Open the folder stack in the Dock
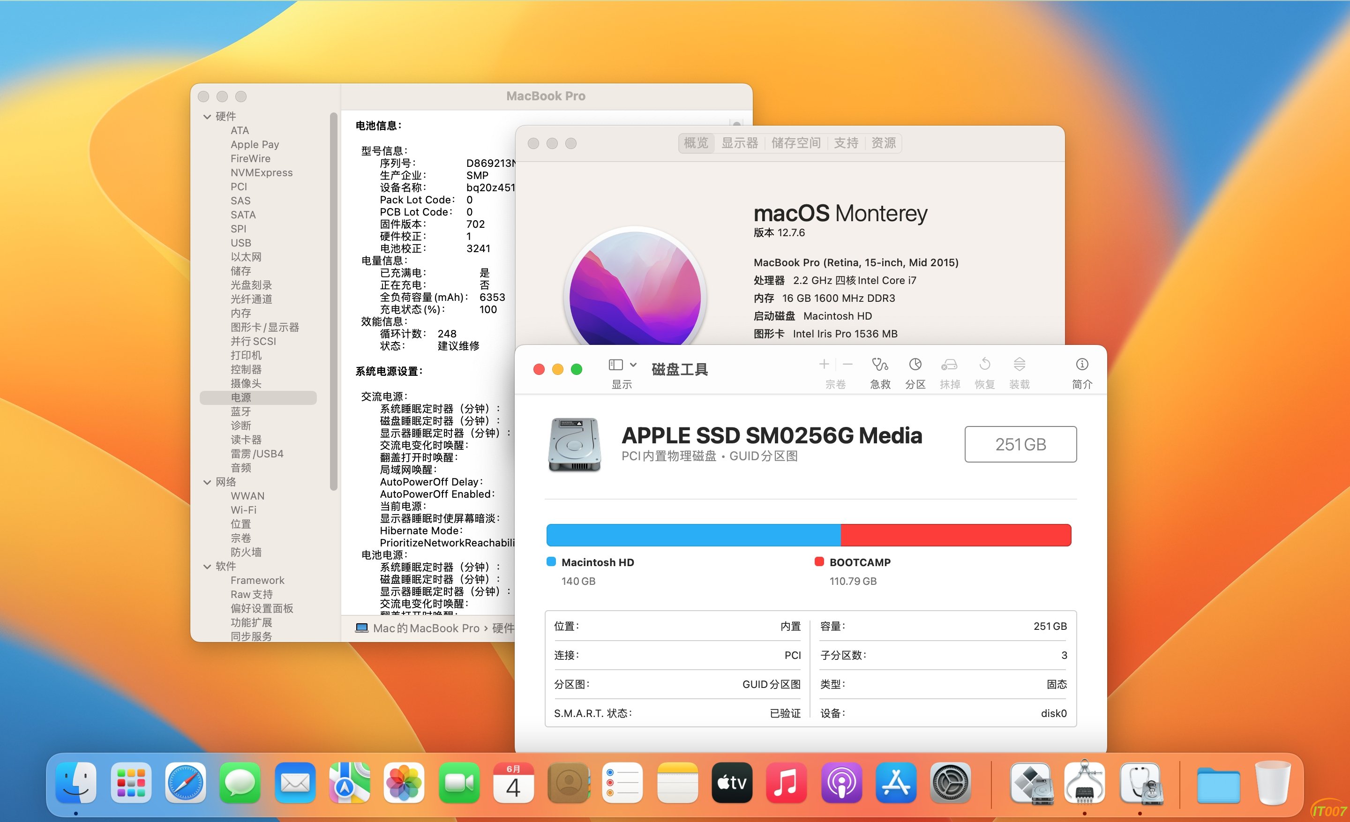The width and height of the screenshot is (1350, 822). [x=1218, y=785]
